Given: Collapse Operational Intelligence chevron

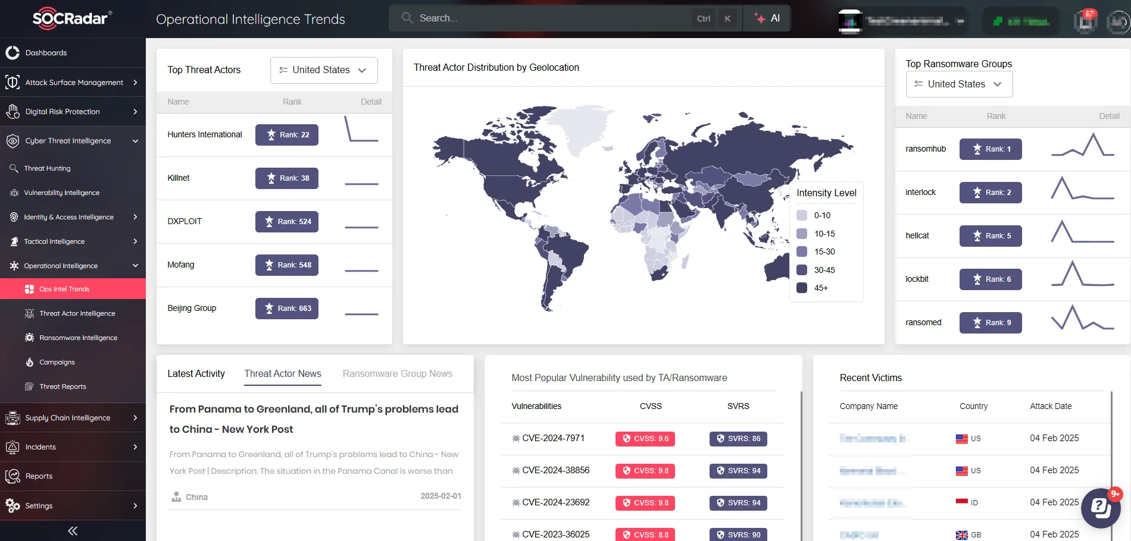Looking at the screenshot, I should (135, 266).
